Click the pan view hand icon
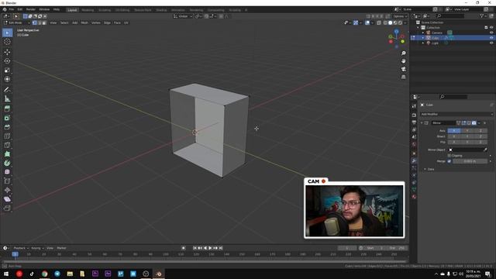496x279 pixels. tap(403, 61)
